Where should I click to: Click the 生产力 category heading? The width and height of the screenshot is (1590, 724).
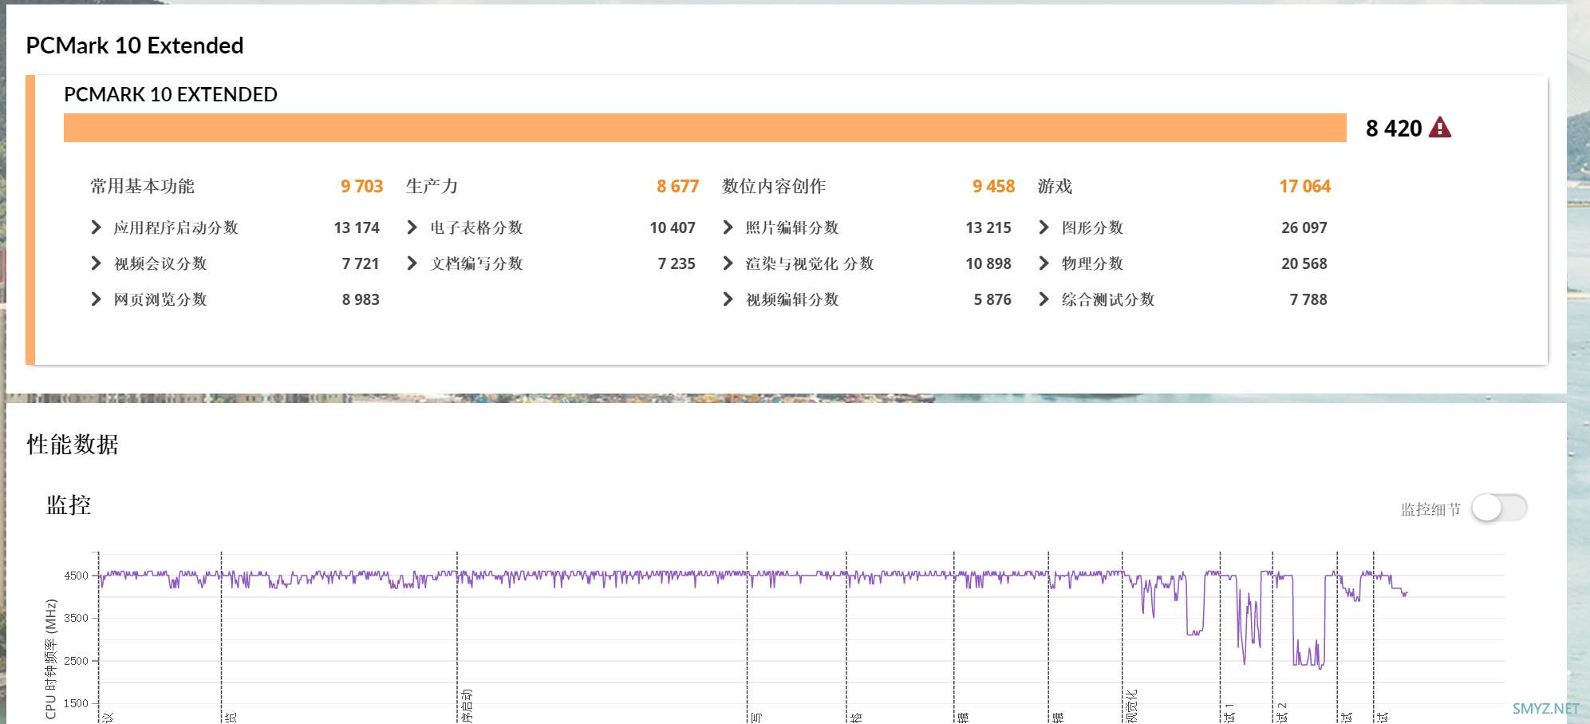432,186
